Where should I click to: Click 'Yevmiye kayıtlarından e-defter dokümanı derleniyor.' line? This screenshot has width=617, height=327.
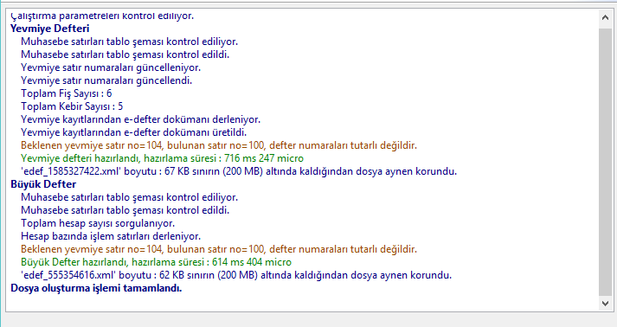point(141,119)
